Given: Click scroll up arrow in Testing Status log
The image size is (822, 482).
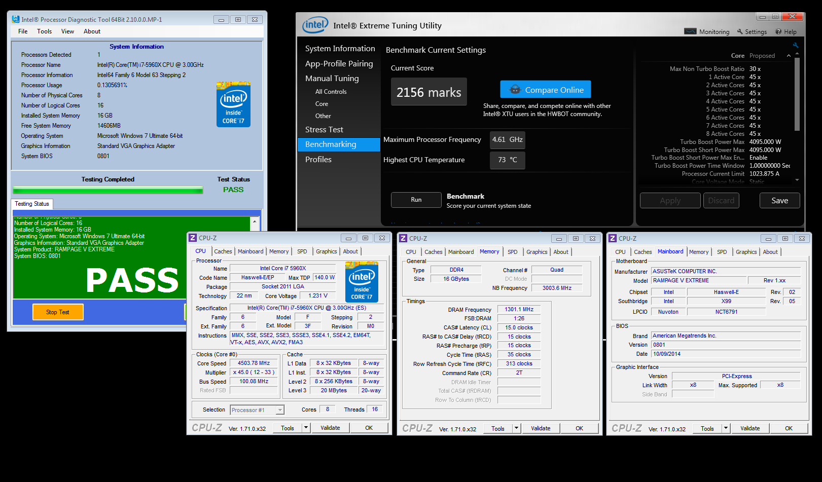Looking at the screenshot, I should coord(255,222).
